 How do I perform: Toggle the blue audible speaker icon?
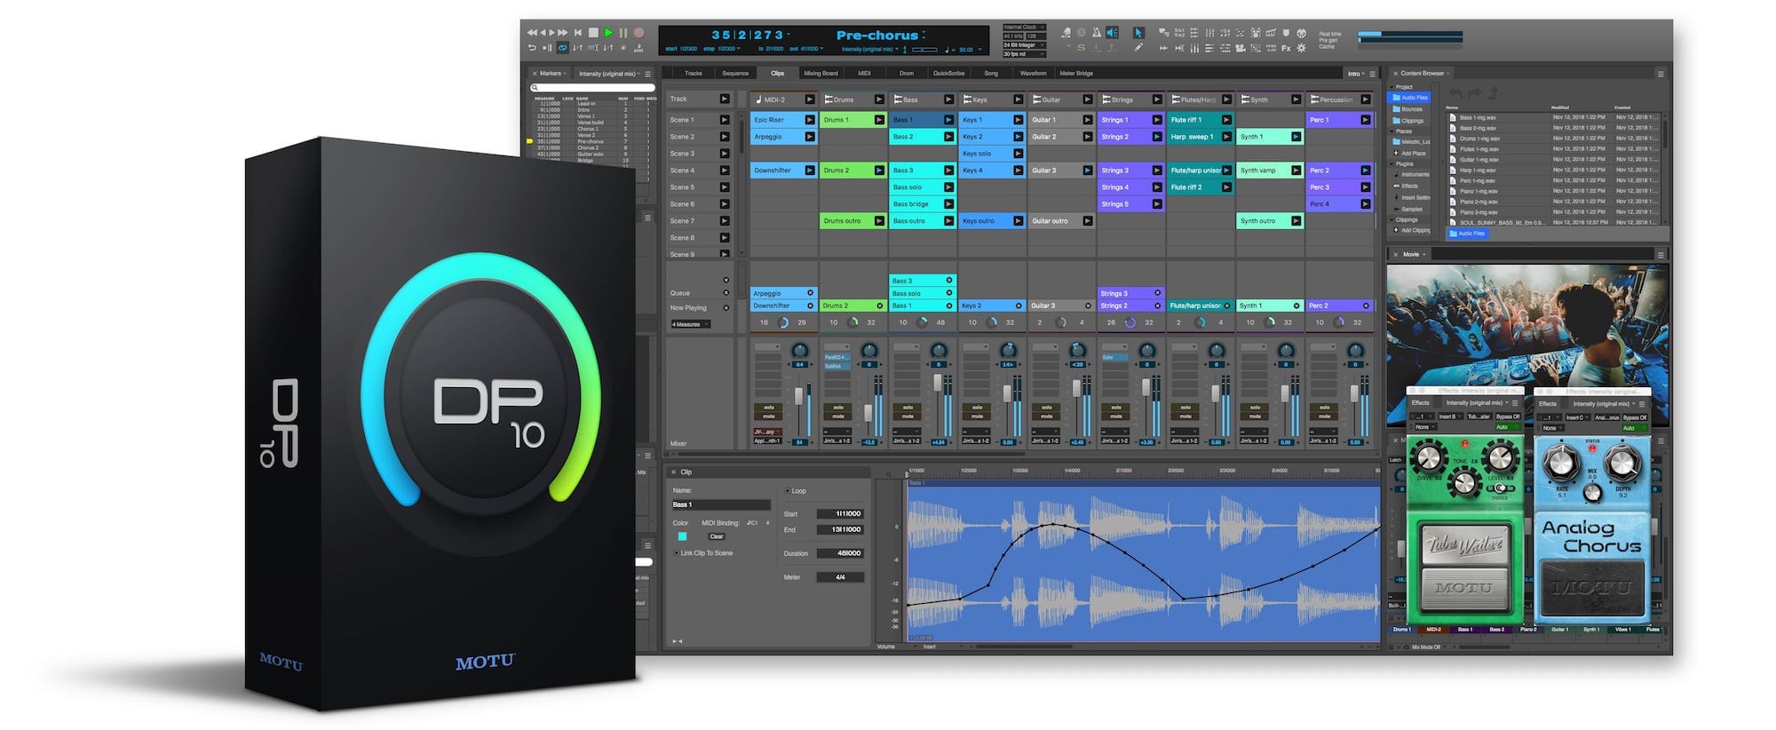pos(1112,33)
